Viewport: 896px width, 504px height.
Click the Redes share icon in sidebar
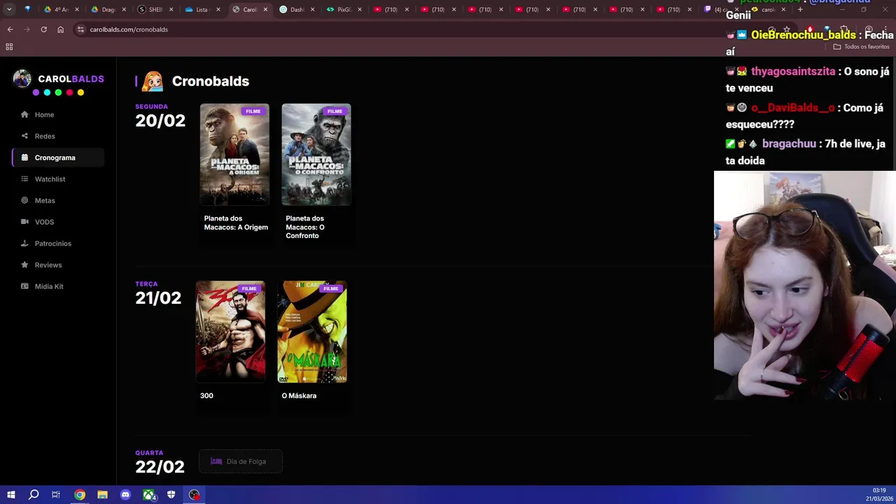pyautogui.click(x=24, y=136)
